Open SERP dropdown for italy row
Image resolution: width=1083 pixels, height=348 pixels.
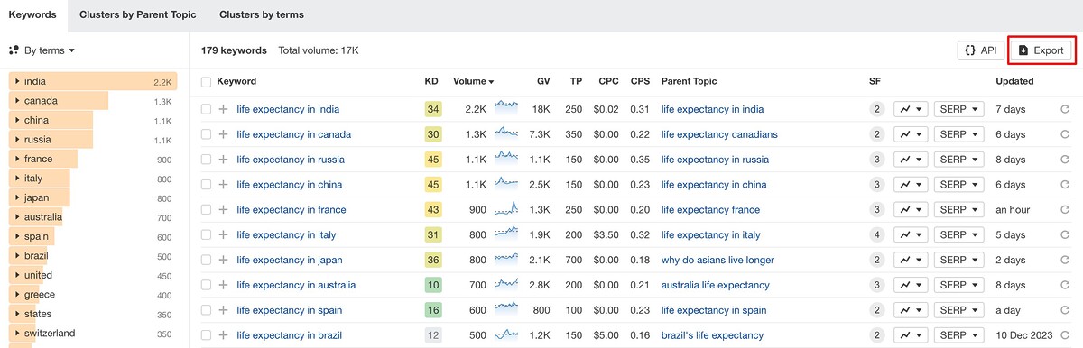958,235
